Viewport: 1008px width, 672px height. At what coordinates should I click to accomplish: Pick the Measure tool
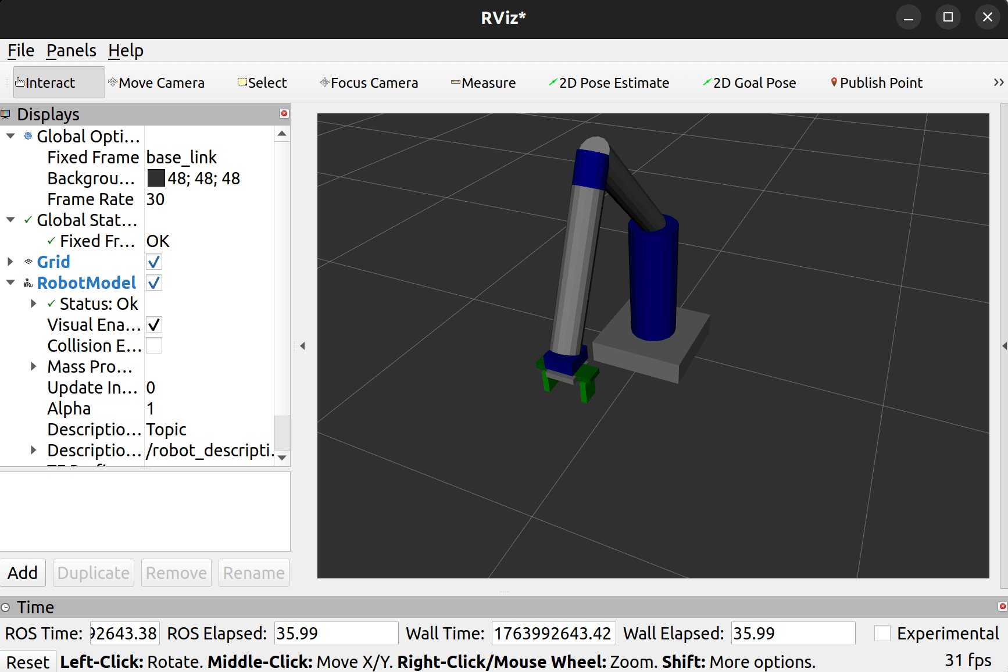[x=483, y=83]
